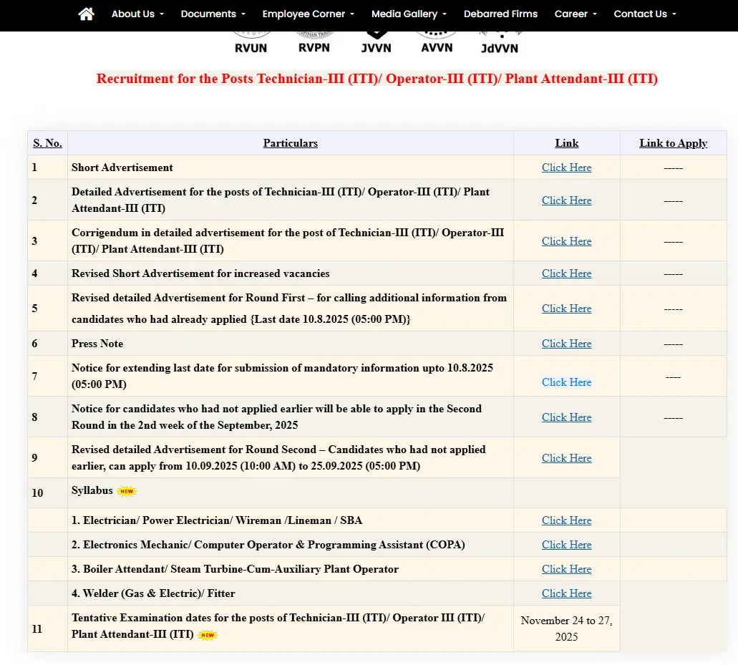Click the Home icon in navigation bar

[x=86, y=14]
